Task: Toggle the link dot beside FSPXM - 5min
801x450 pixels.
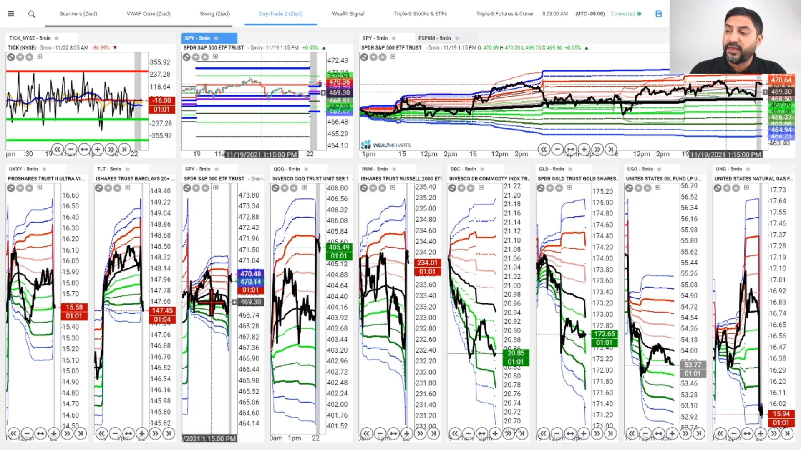Action: click(457, 38)
